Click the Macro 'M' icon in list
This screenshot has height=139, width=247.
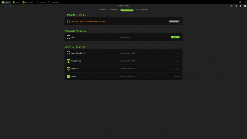pyautogui.click(x=68, y=77)
